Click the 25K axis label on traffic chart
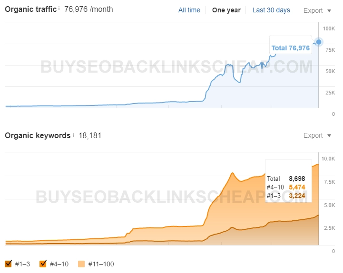 click(330, 93)
